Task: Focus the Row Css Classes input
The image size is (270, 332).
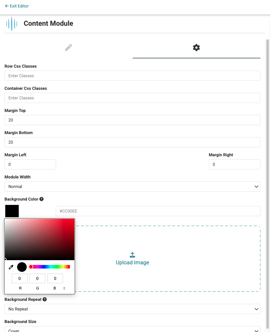Action: point(132,76)
